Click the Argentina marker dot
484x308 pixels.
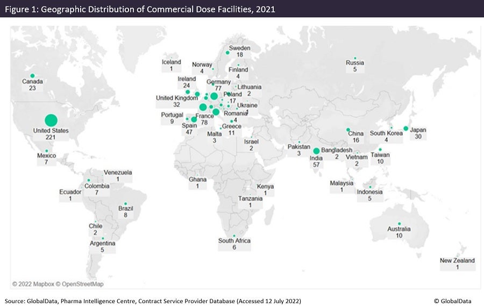click(x=103, y=239)
